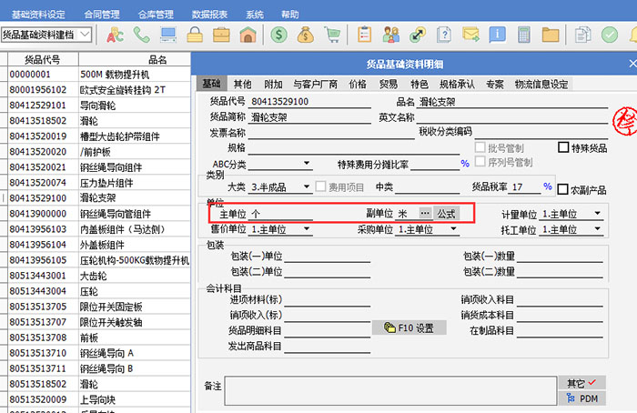
Task: Click the F10 设置 button
Action: coord(408,327)
